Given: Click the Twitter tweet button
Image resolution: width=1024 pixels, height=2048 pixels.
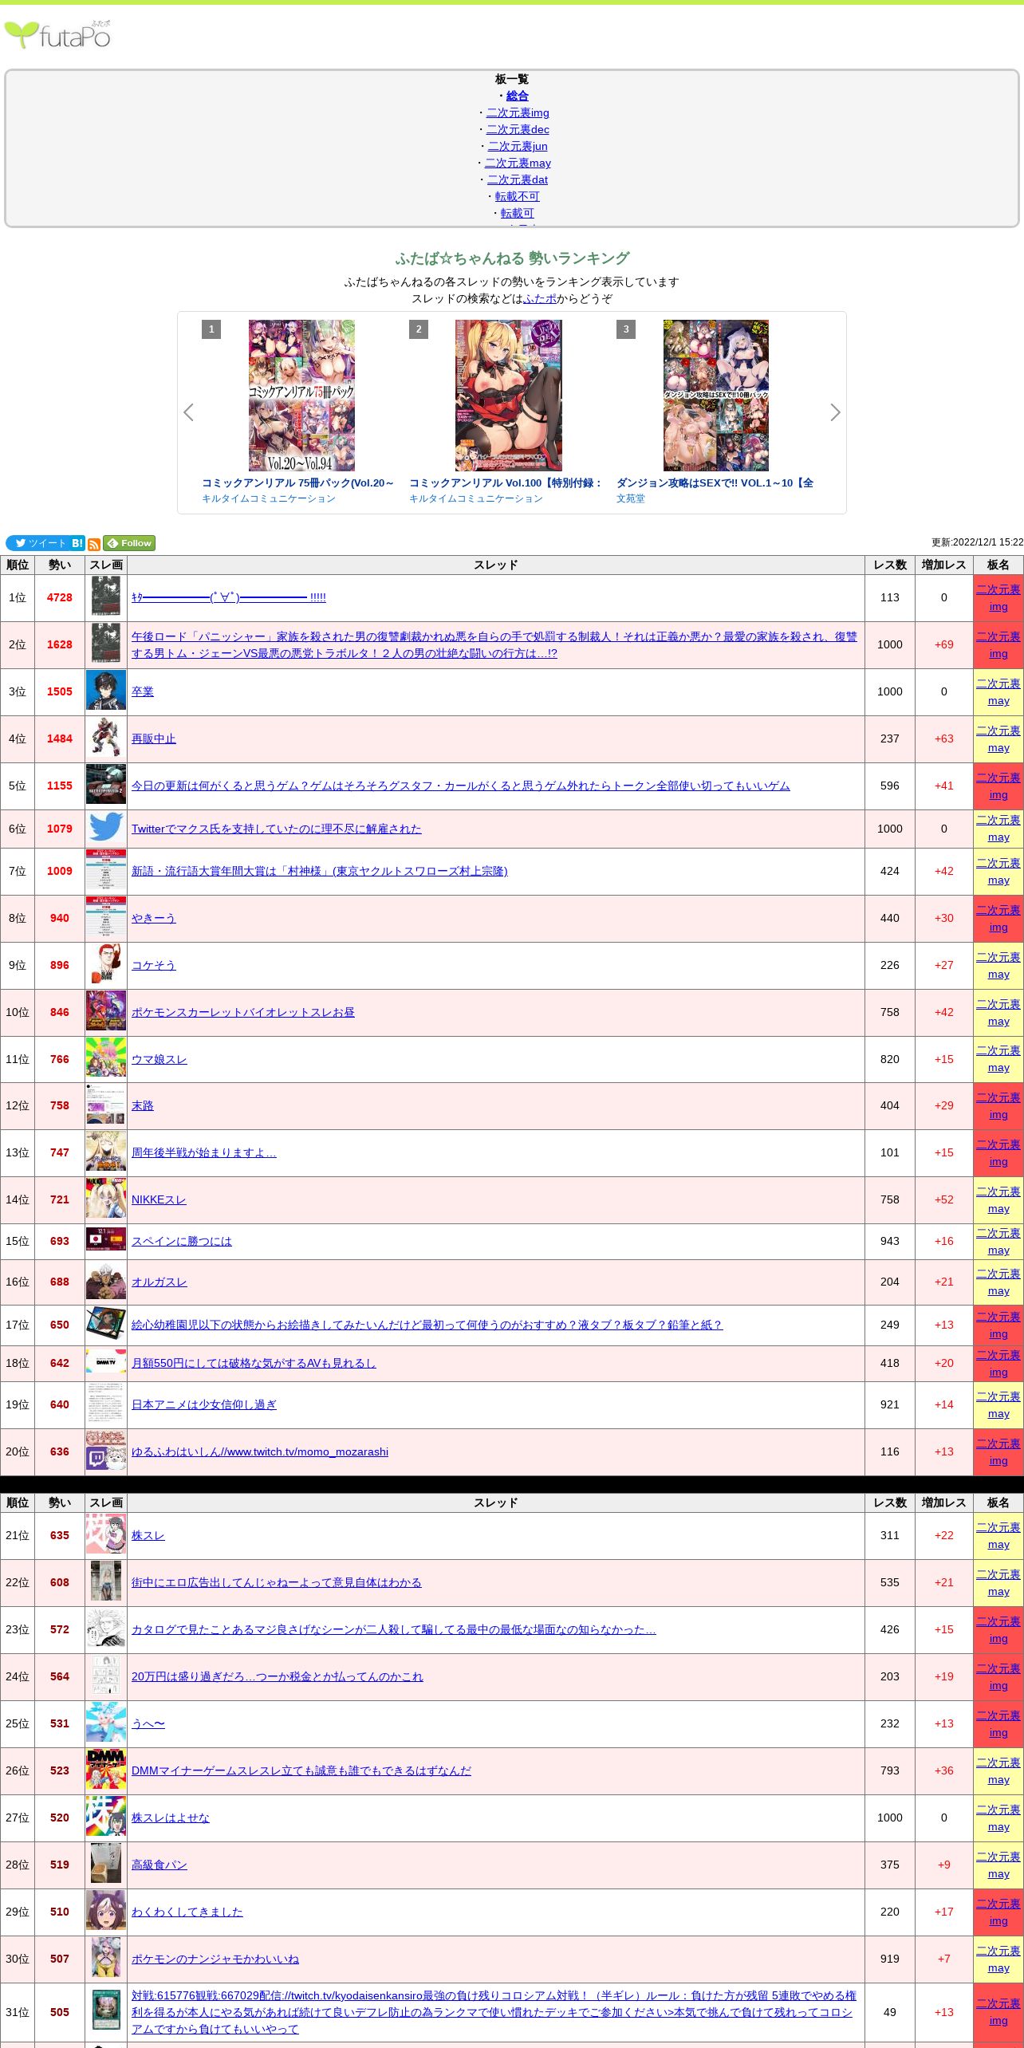Looking at the screenshot, I should [x=37, y=543].
